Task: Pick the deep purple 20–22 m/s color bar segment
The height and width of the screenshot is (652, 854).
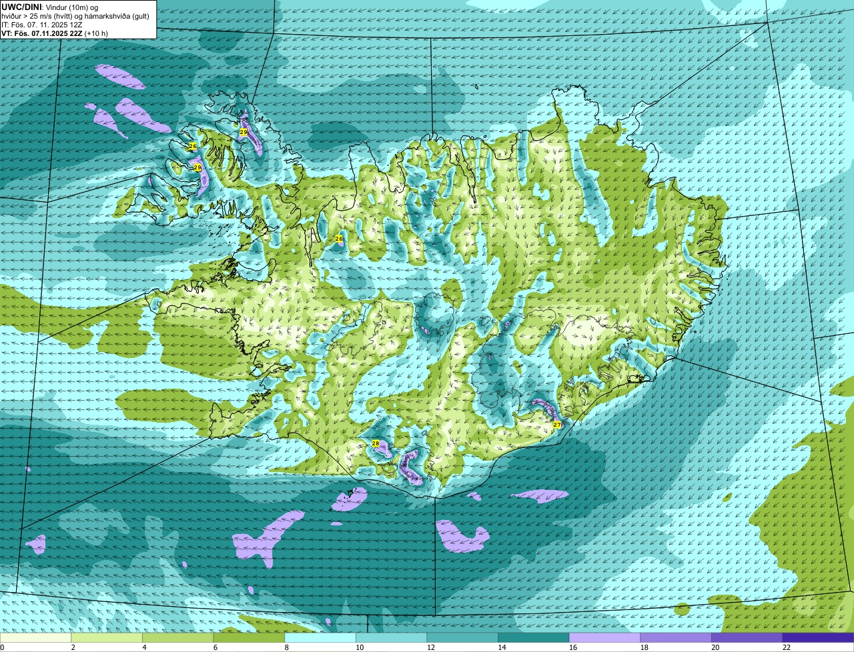Action: pyautogui.click(x=747, y=638)
